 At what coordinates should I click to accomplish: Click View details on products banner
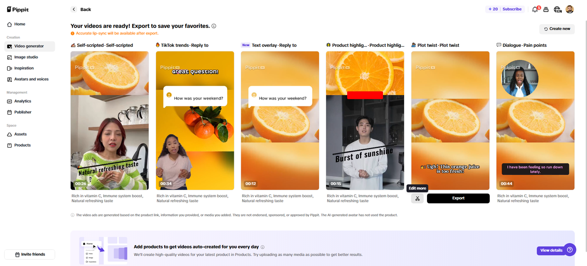tap(551, 250)
